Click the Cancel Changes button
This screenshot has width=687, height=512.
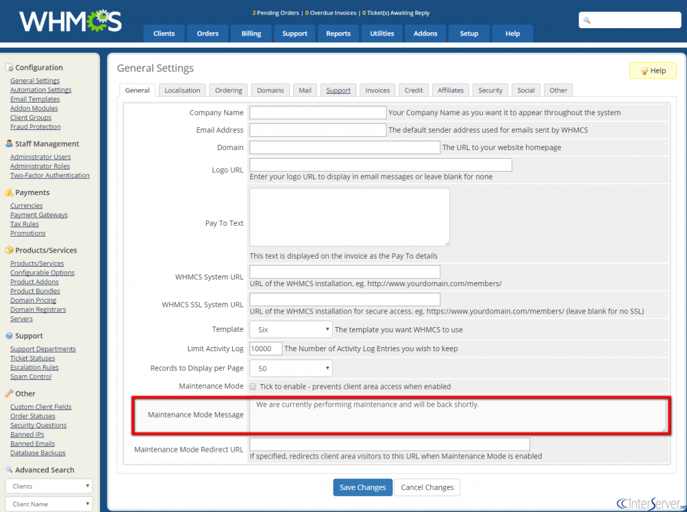point(427,487)
